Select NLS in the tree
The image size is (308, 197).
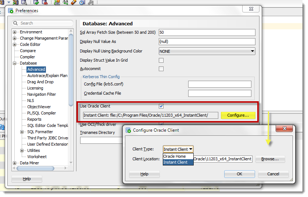31,101
